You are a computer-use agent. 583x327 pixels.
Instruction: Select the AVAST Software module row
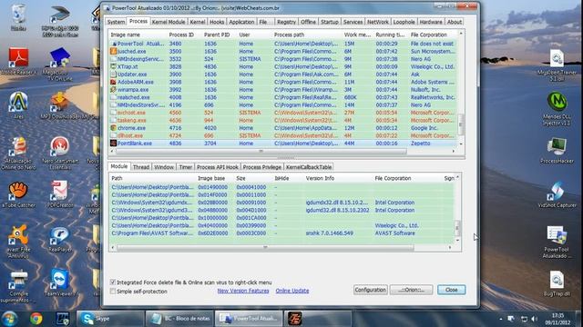click(282, 233)
